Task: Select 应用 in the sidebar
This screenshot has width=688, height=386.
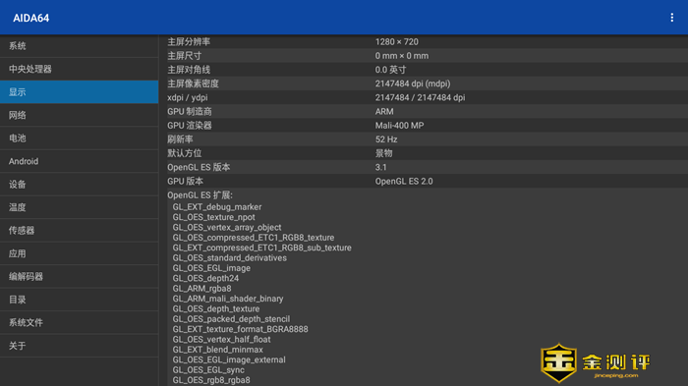Action: (79, 253)
